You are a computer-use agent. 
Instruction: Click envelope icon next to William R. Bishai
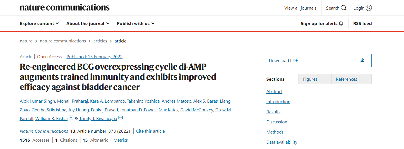click(71, 118)
